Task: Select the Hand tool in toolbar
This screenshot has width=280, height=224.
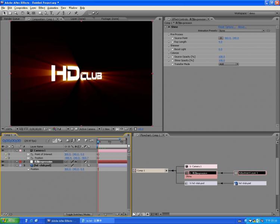Action: click(x=10, y=13)
